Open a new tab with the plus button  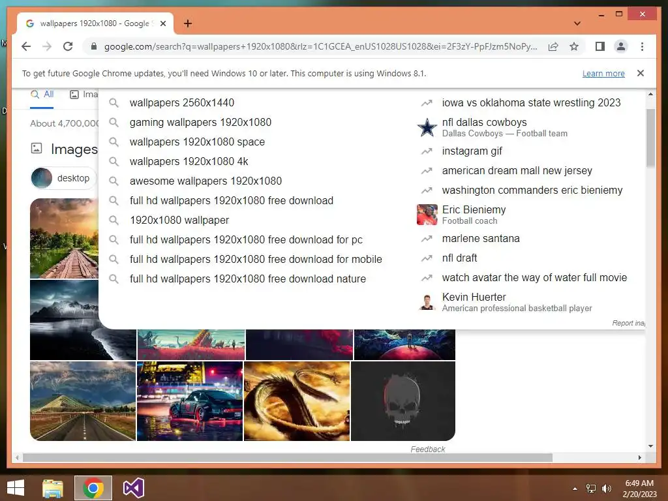(x=188, y=23)
